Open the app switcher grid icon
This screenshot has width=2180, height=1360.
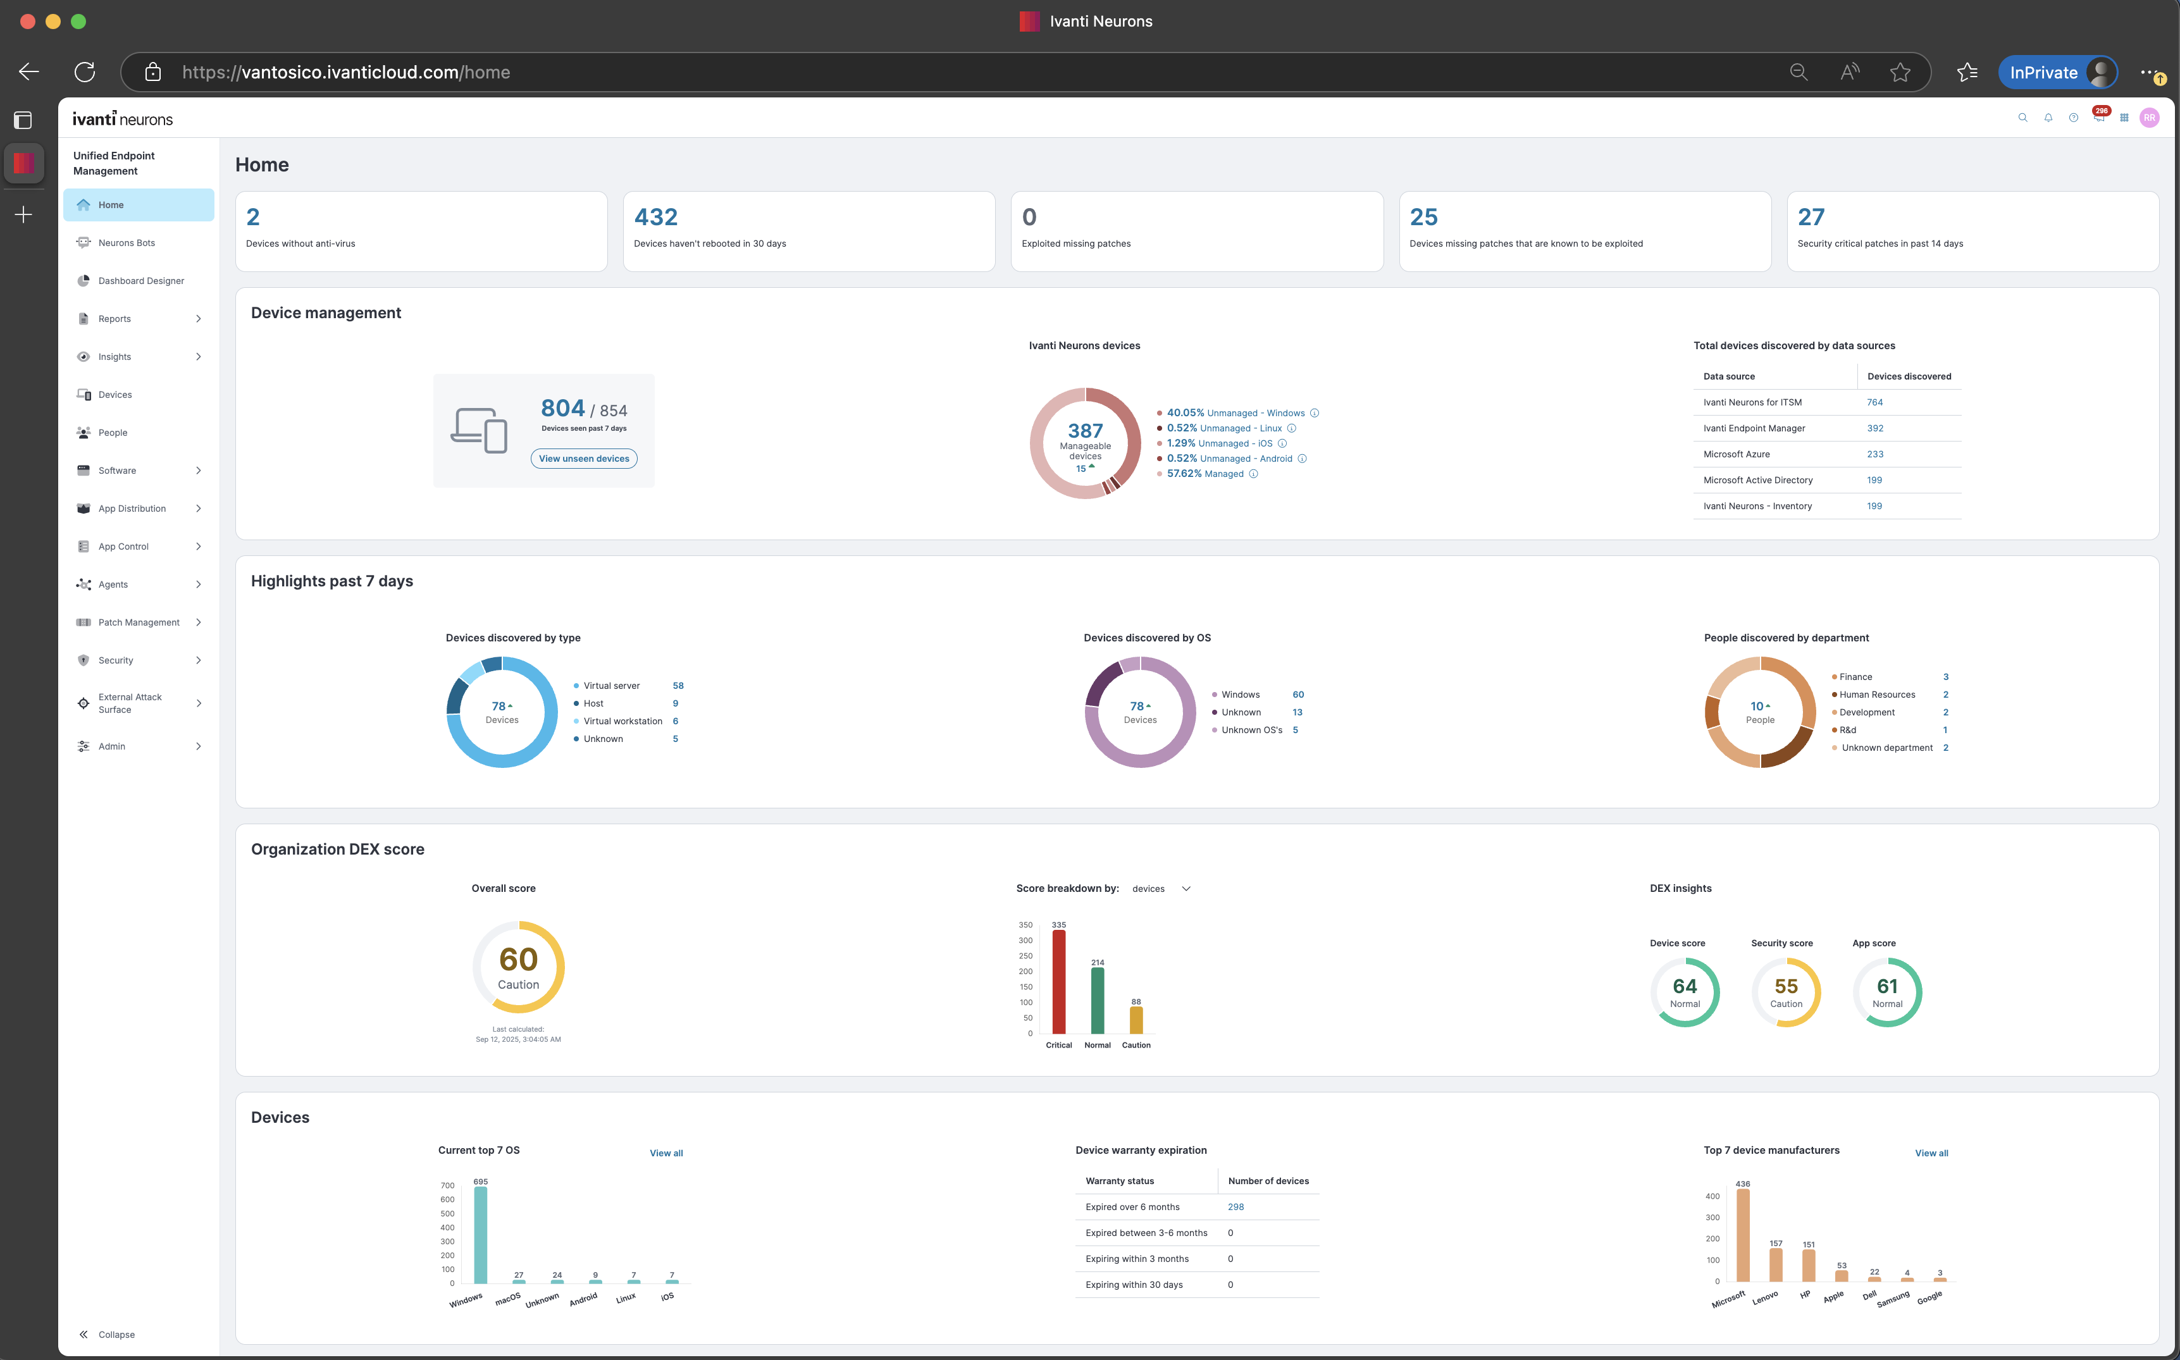[x=2124, y=118]
